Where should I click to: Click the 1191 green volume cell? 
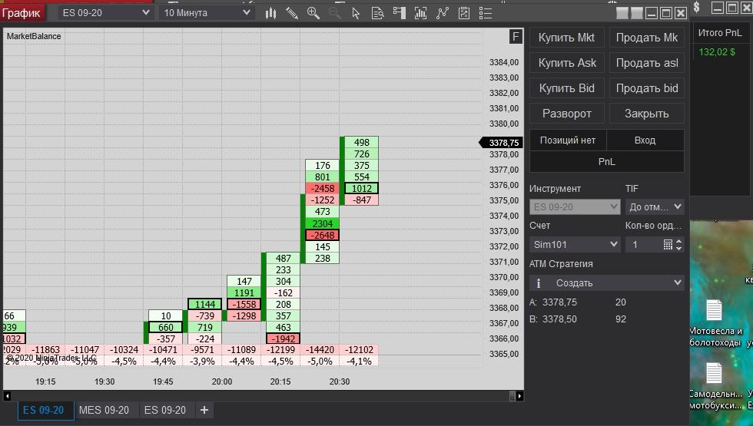tap(244, 292)
